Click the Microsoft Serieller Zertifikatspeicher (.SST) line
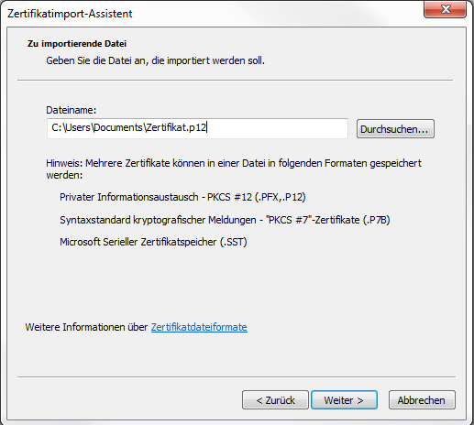This screenshot has width=474, height=425. pos(153,242)
